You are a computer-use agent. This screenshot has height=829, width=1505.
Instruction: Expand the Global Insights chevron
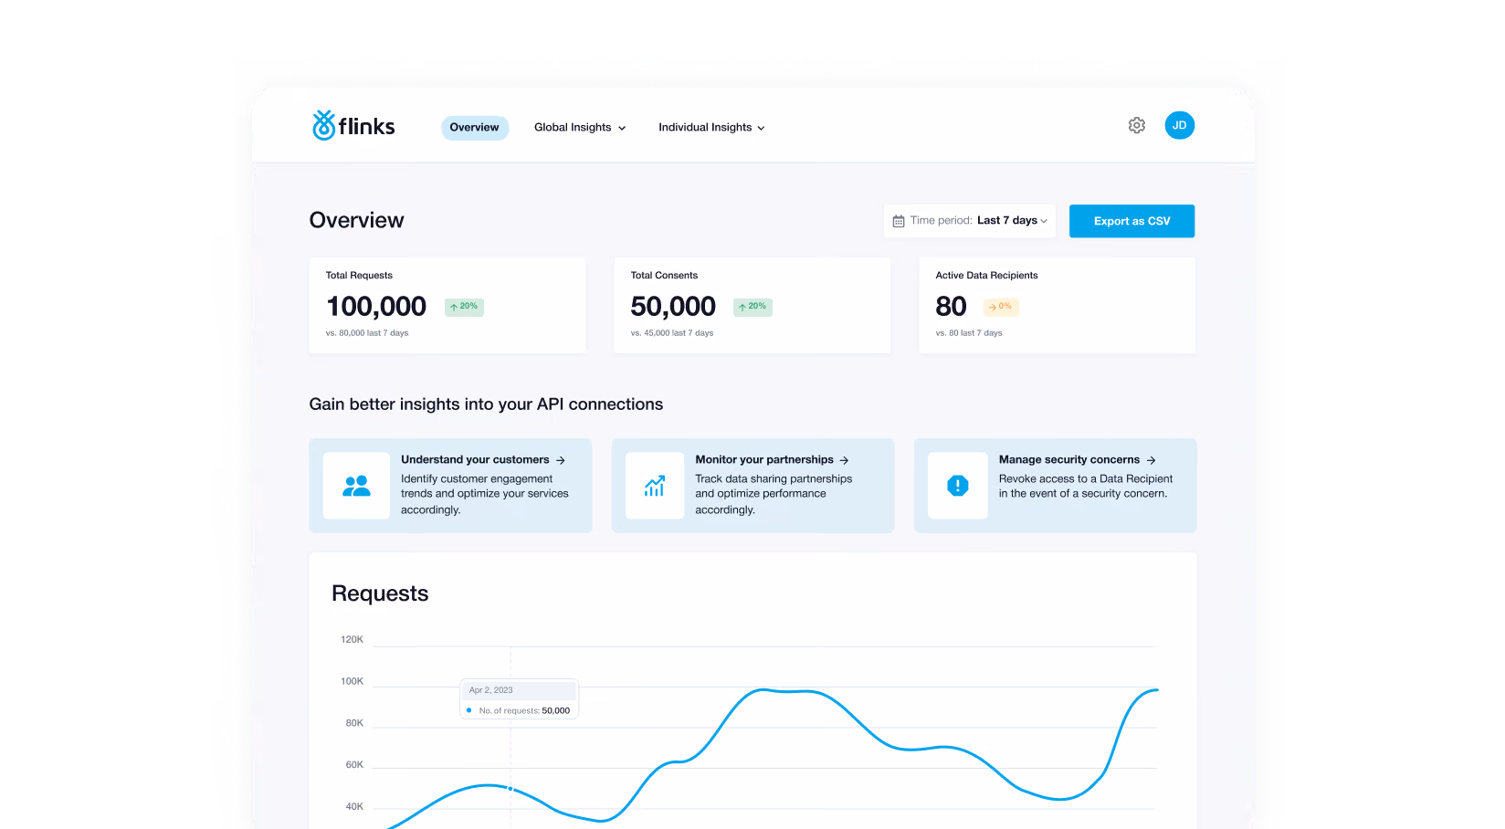[622, 129]
